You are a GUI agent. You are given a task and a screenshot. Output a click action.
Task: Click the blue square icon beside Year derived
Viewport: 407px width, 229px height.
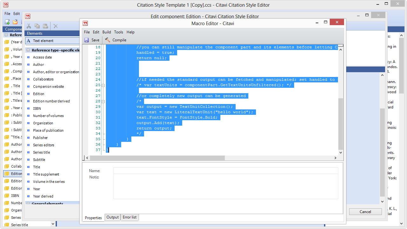[28, 196]
